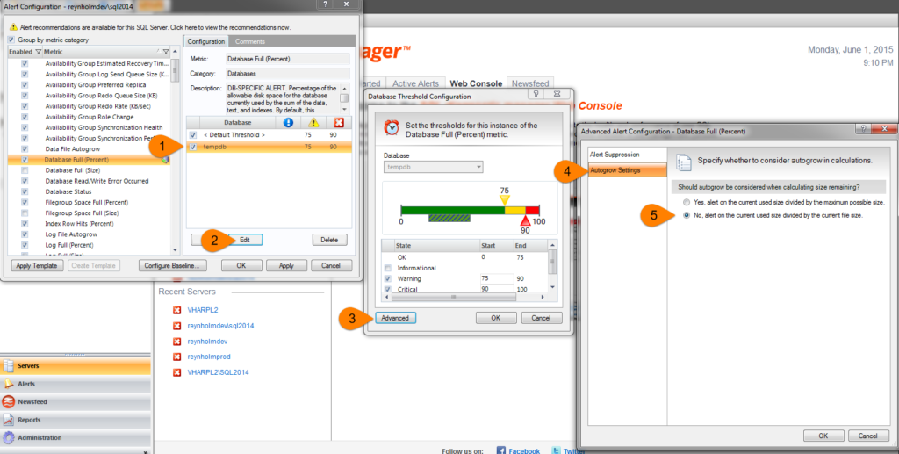Click the Newsfeed navigation icon

[x=8, y=401]
